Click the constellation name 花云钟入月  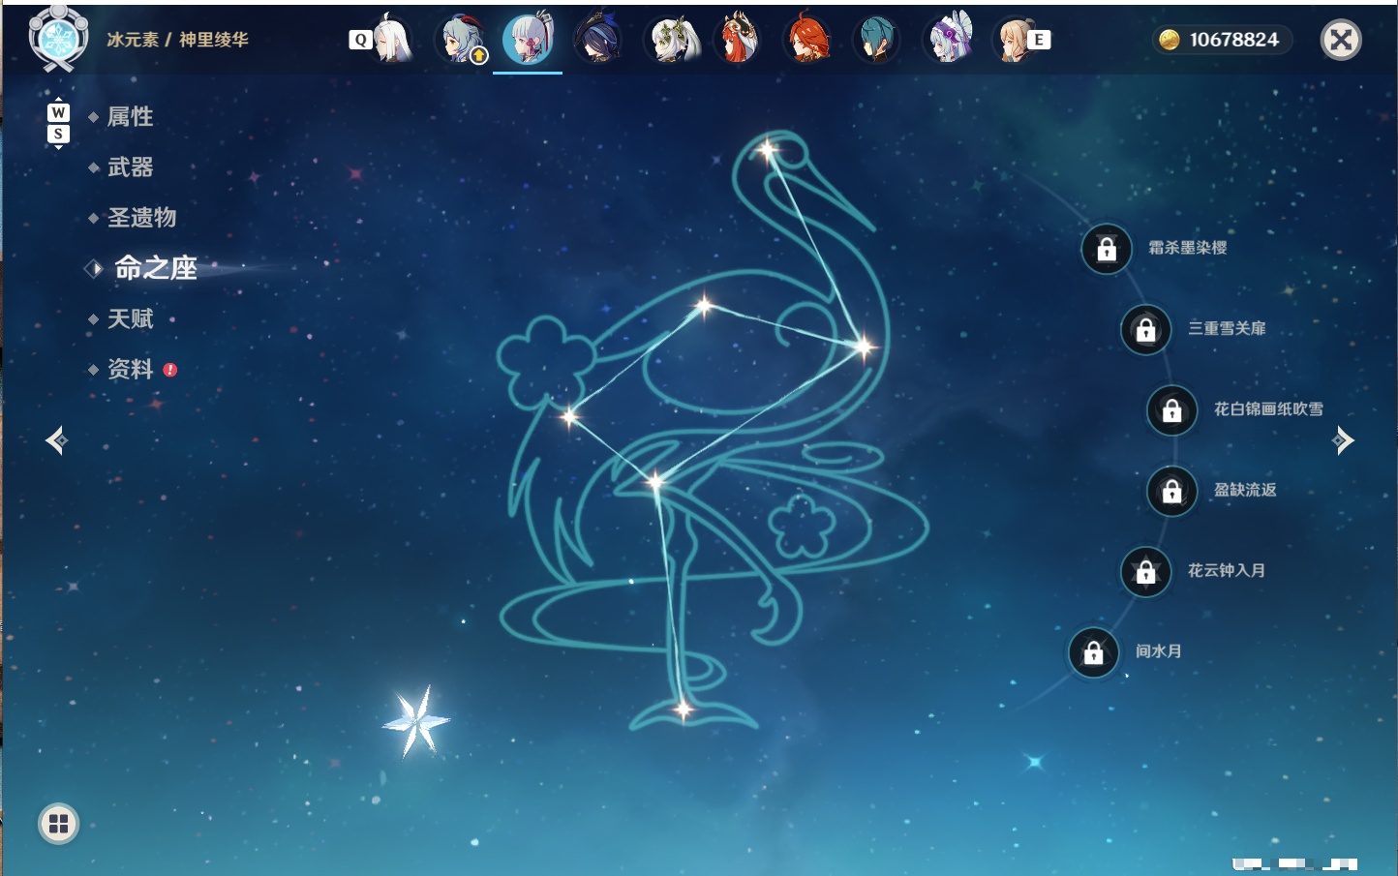1227,570
